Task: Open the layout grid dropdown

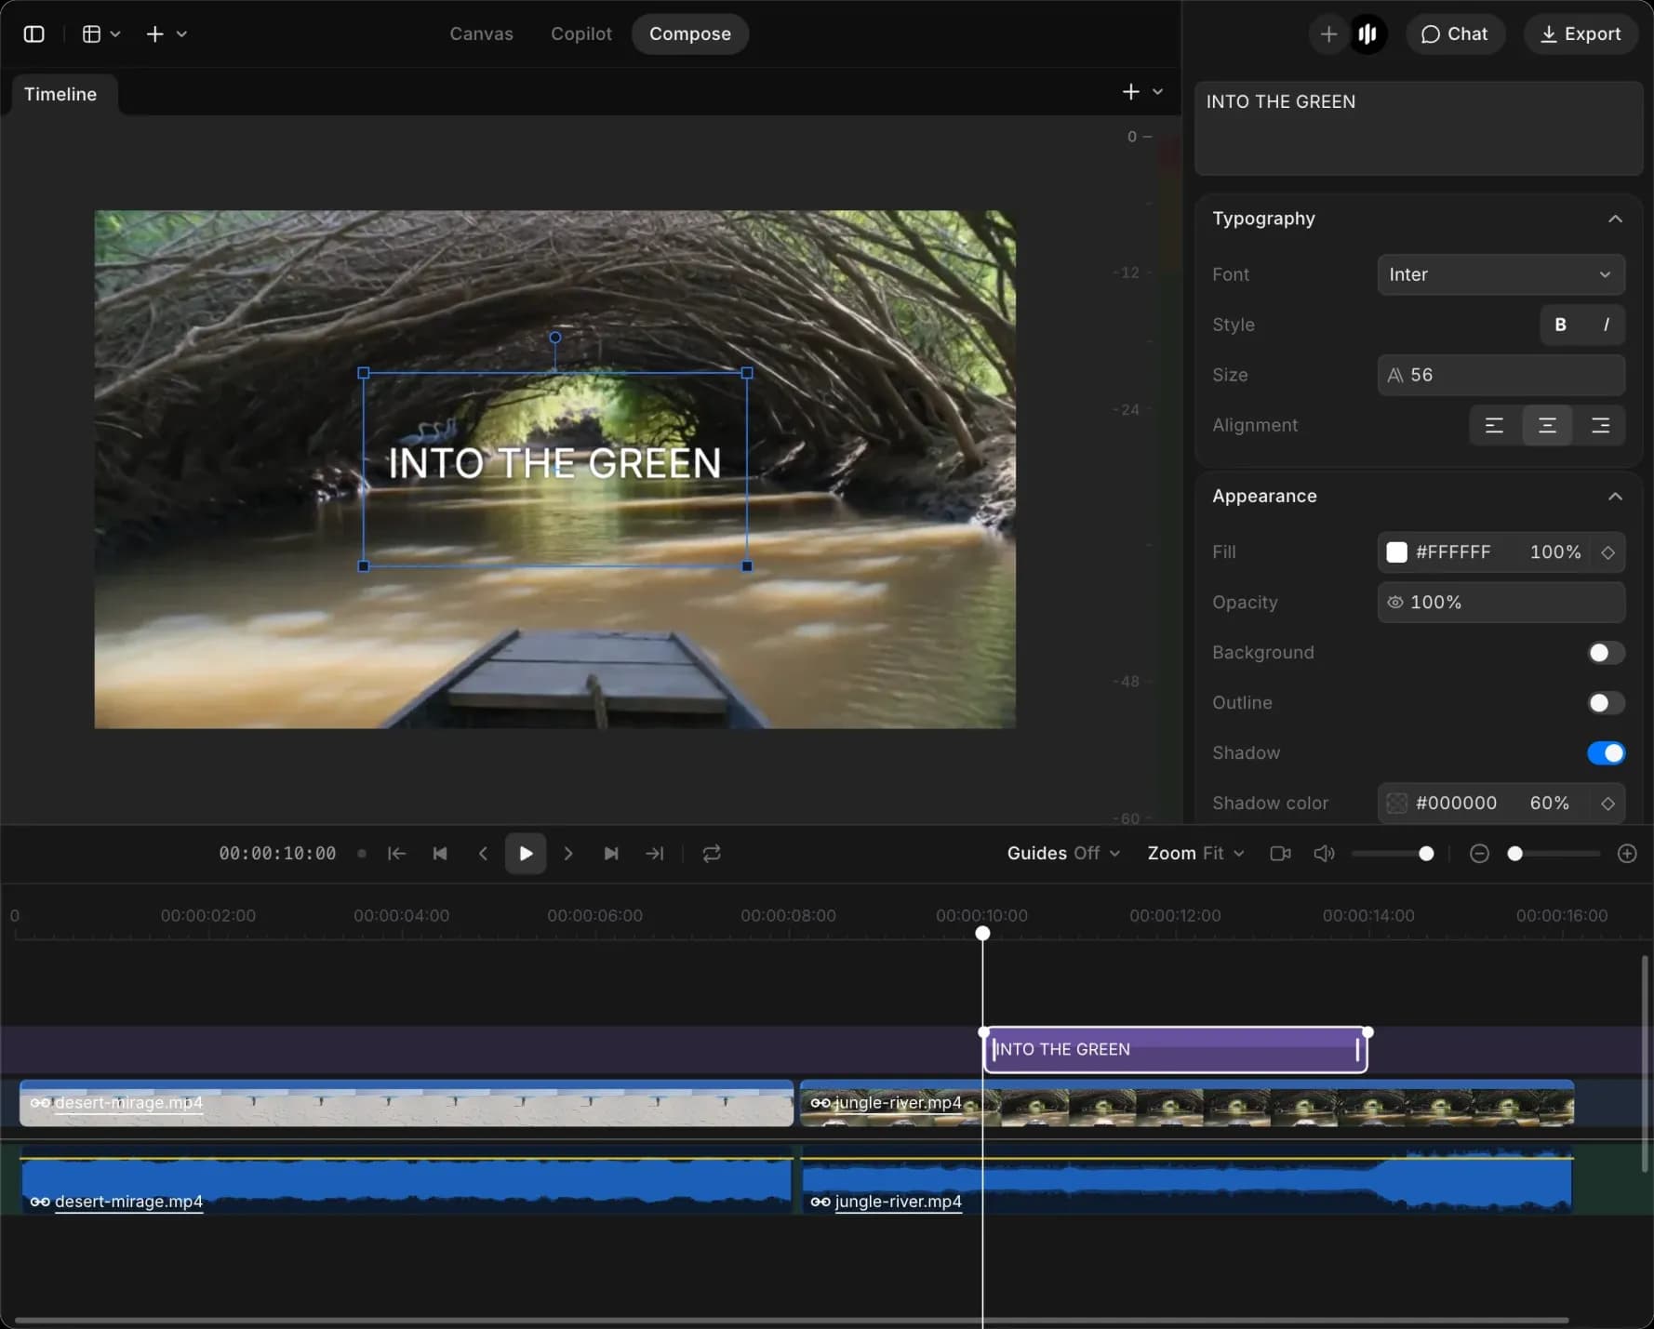Action: click(101, 33)
